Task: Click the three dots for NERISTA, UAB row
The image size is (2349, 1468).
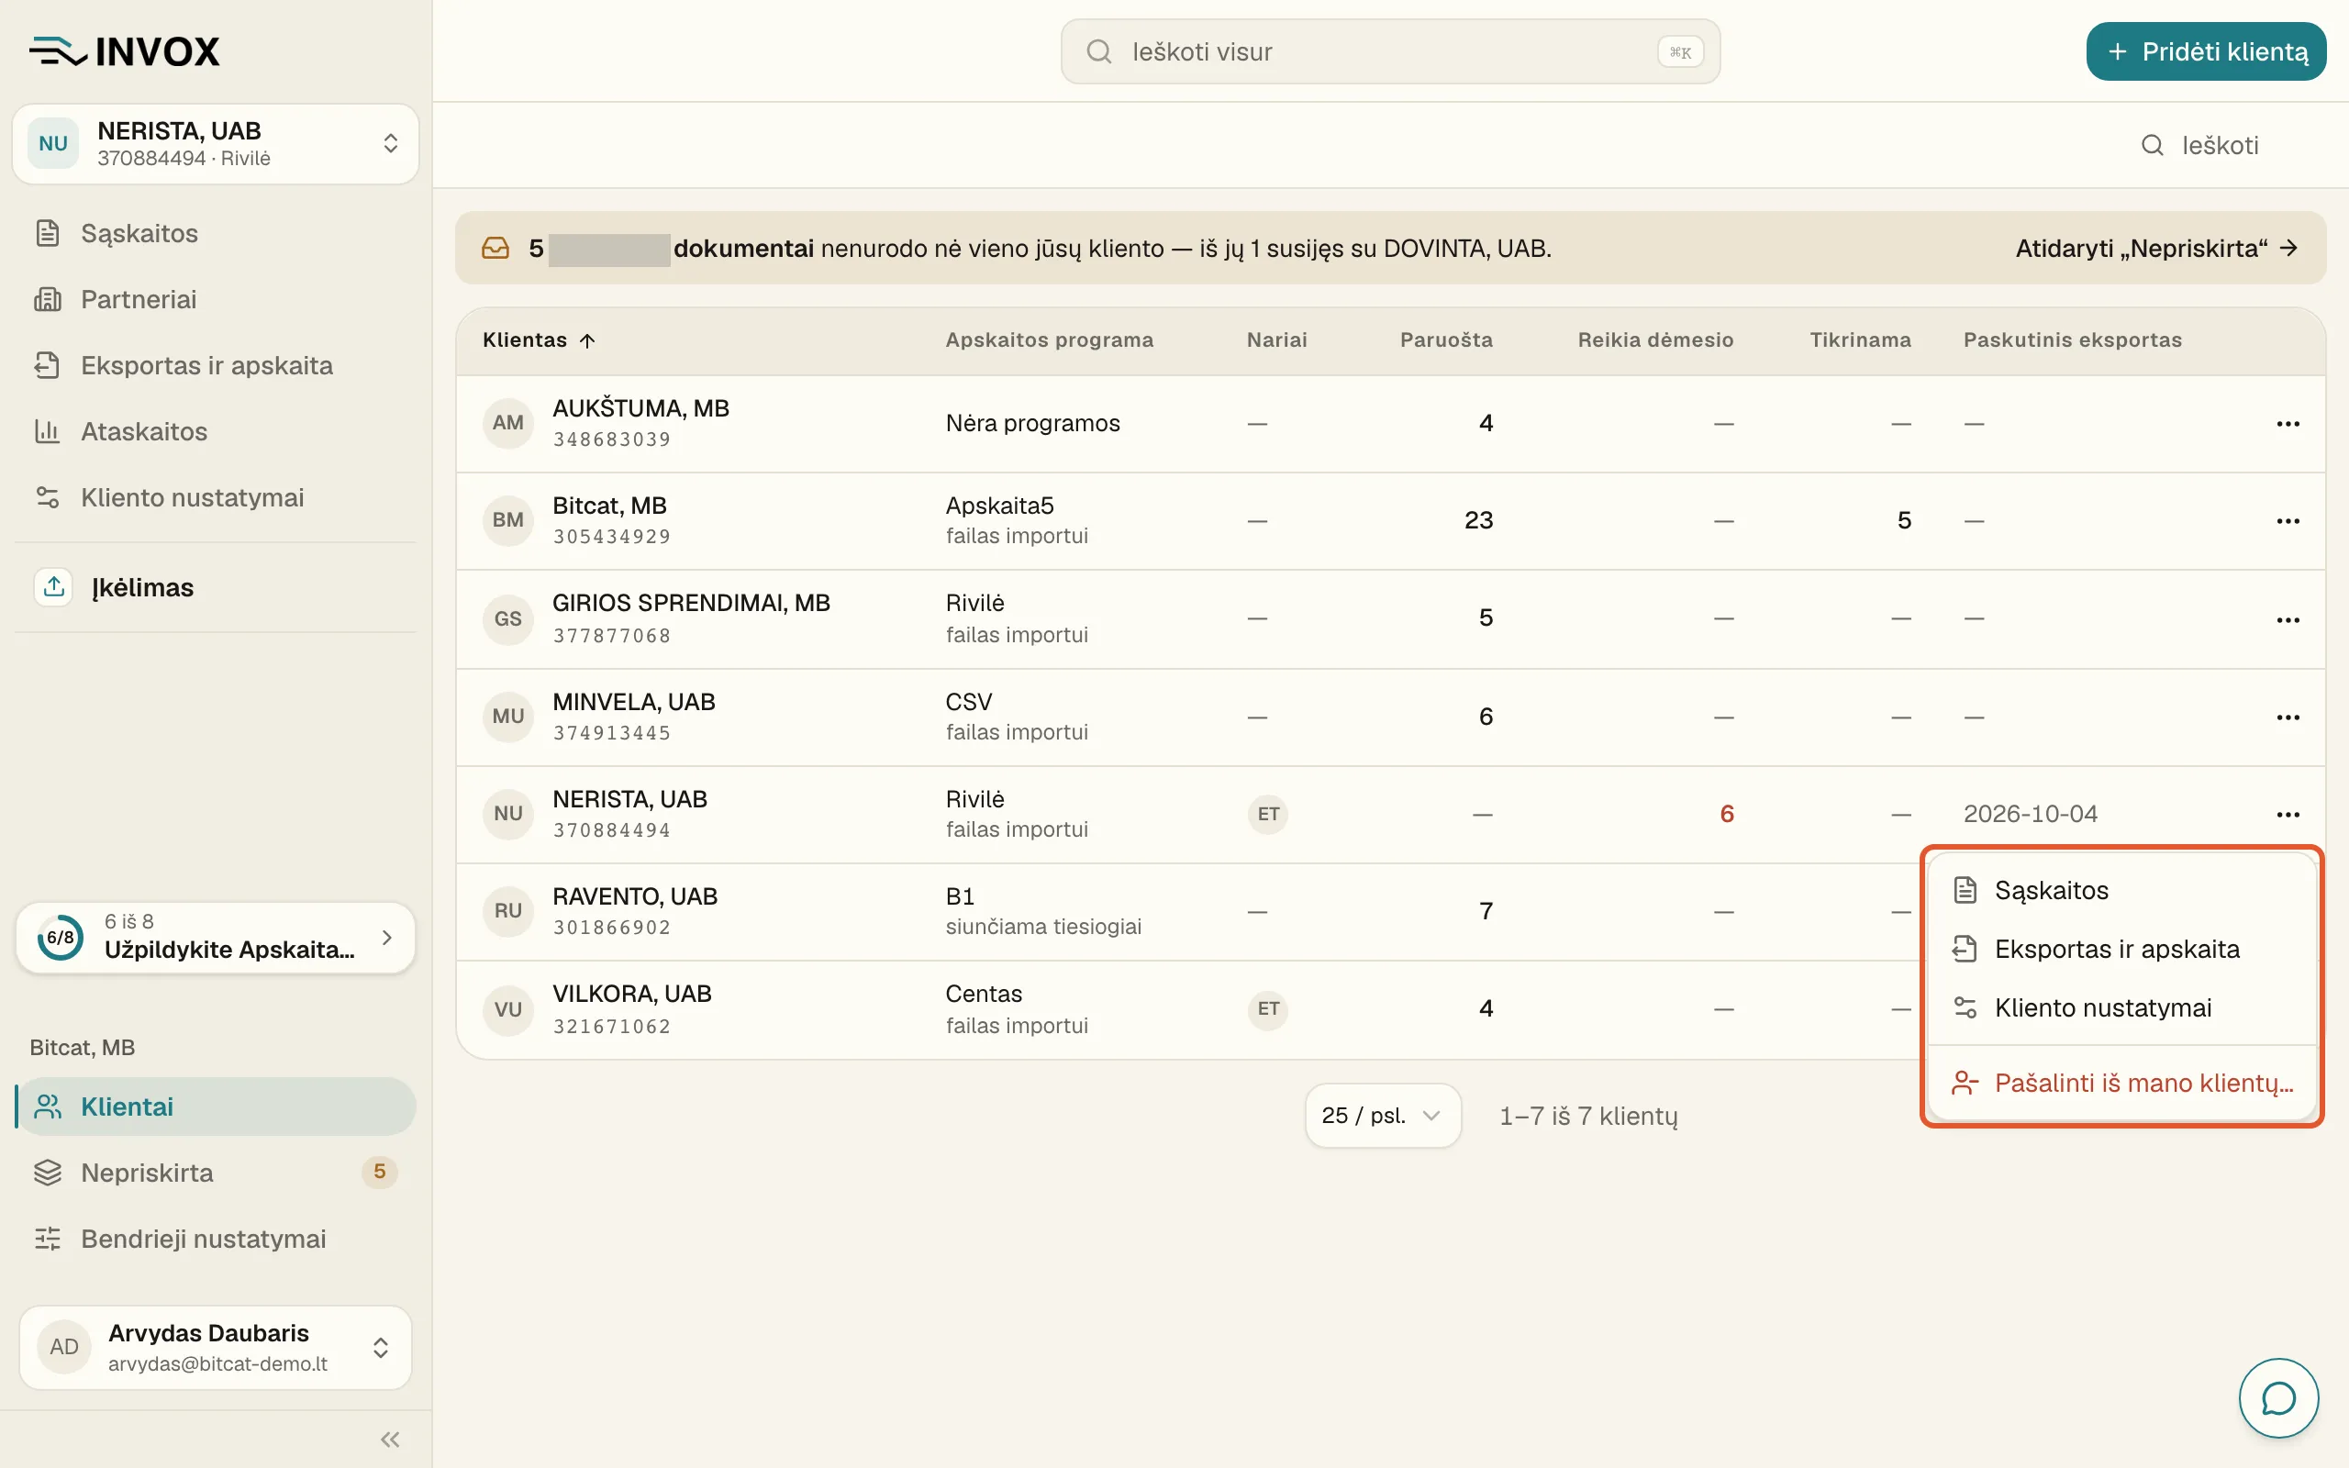Action: 2288,814
